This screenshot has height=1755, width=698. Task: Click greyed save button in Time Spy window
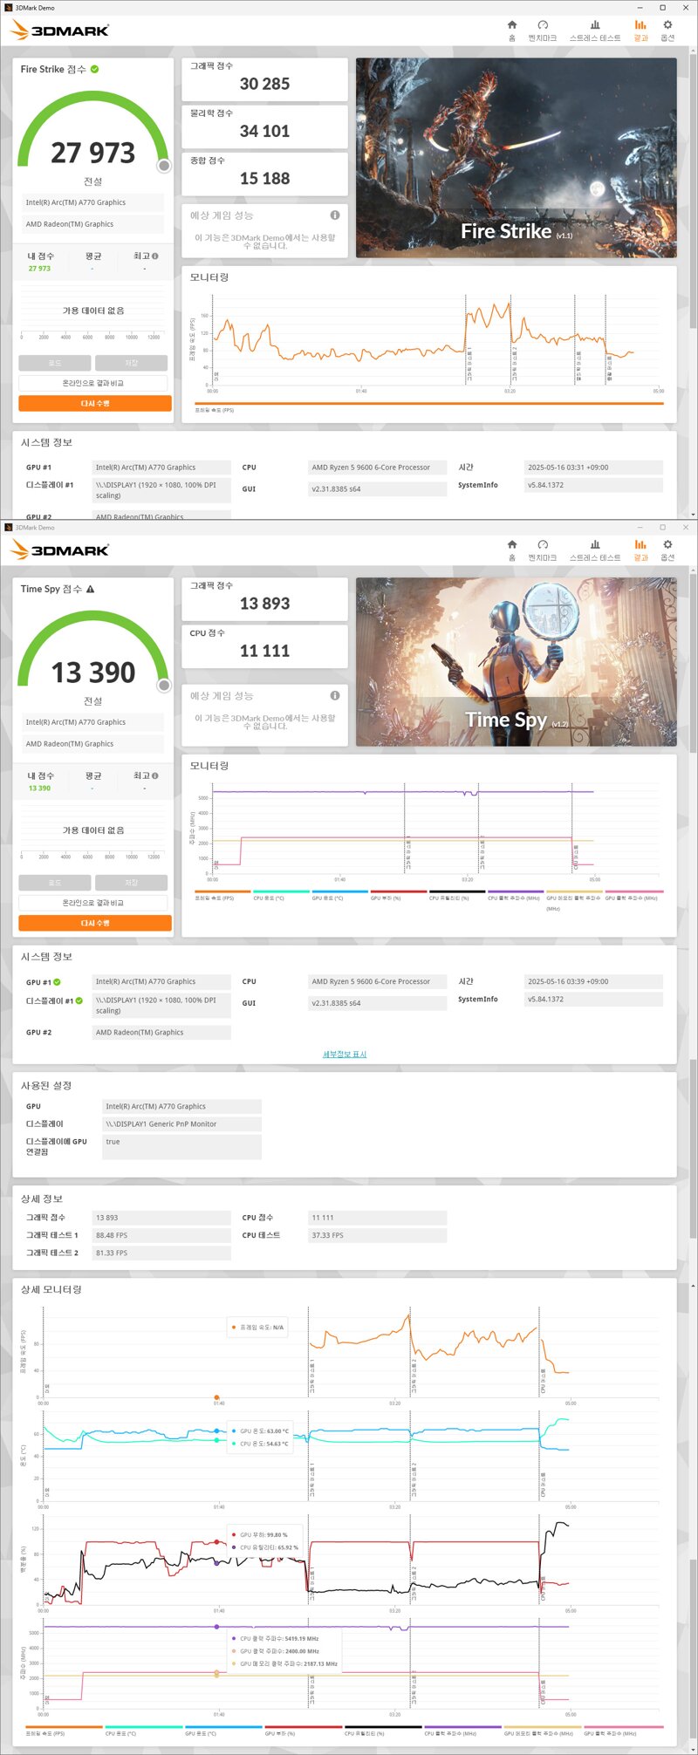(131, 883)
